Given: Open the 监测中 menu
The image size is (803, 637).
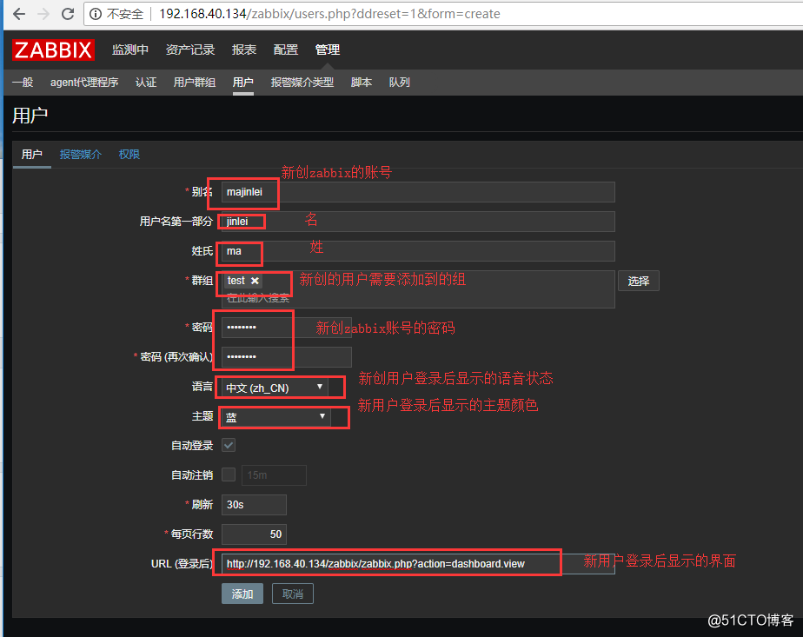Looking at the screenshot, I should click(130, 50).
